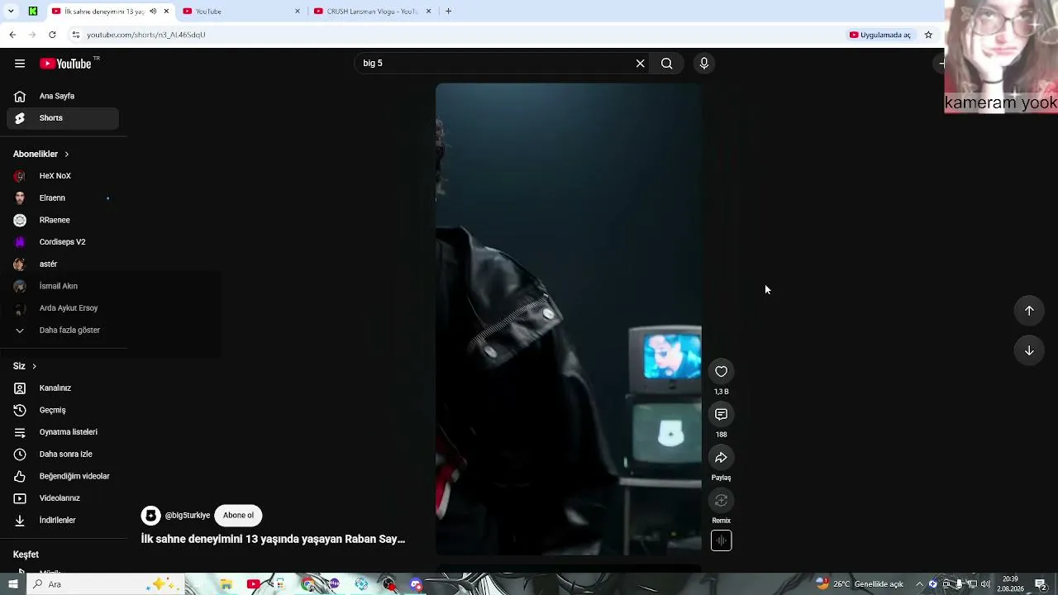Open the short's sound page icon

pyautogui.click(x=722, y=540)
